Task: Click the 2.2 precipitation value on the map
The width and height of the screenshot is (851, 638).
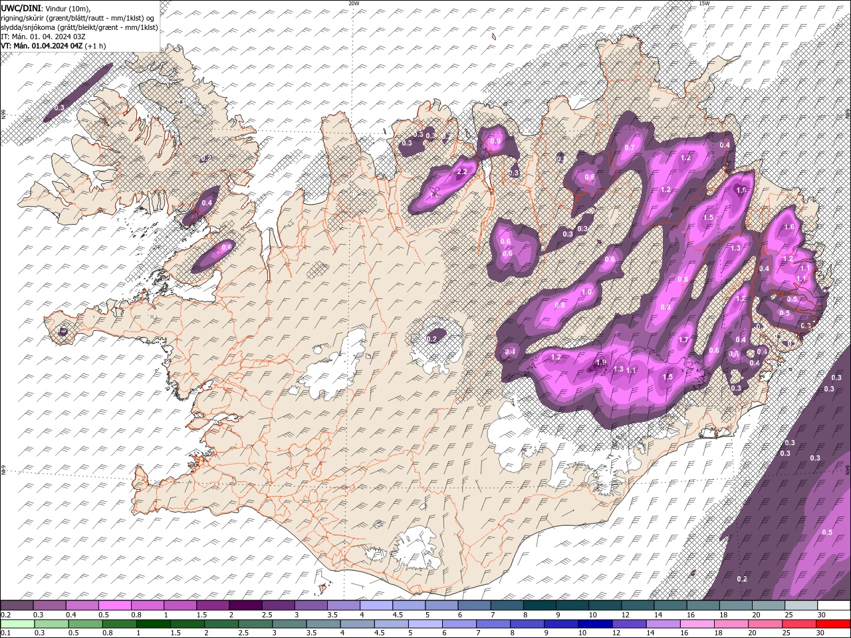Action: point(463,171)
